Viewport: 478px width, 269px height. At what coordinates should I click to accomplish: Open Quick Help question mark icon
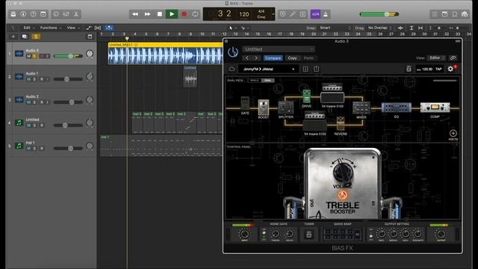[33, 14]
